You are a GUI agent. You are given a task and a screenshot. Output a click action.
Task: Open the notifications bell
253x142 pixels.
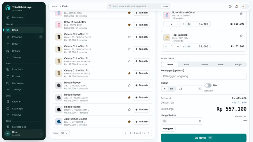click(236, 6)
